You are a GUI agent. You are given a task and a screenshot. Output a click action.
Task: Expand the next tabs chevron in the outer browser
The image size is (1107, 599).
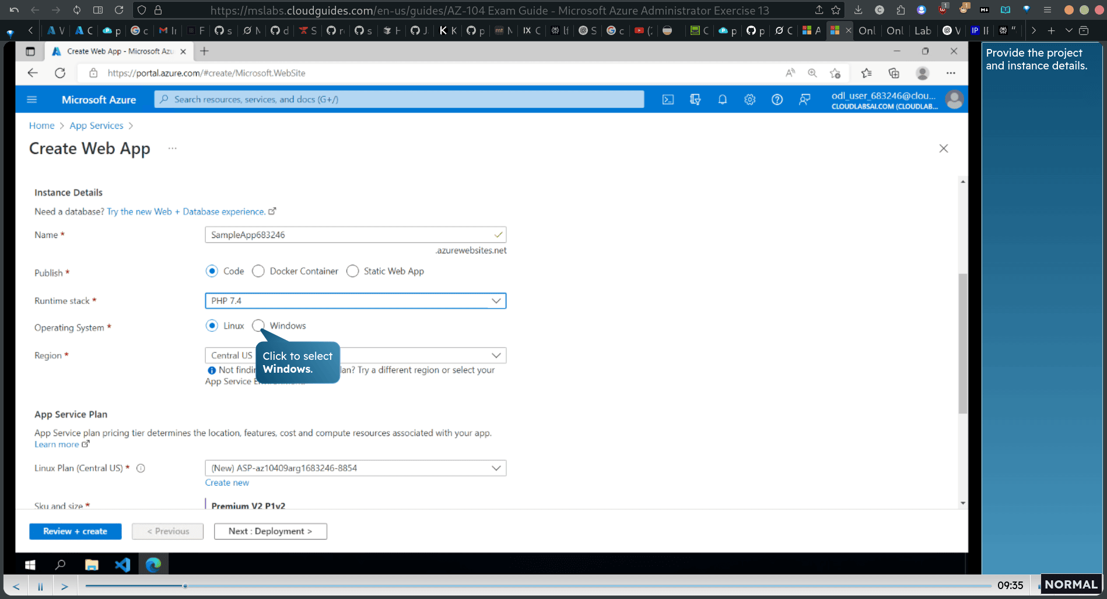coord(1034,30)
